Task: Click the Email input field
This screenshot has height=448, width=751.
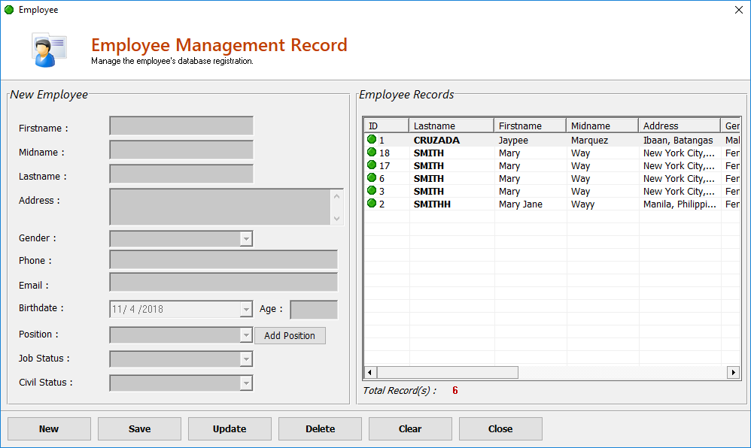Action: (x=223, y=283)
